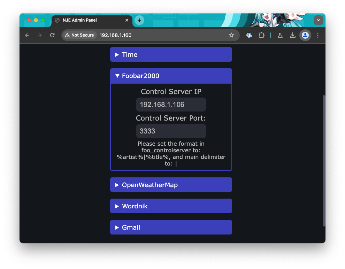The width and height of the screenshot is (345, 269).
Task: Expand the Wordnik section
Action: 171,206
